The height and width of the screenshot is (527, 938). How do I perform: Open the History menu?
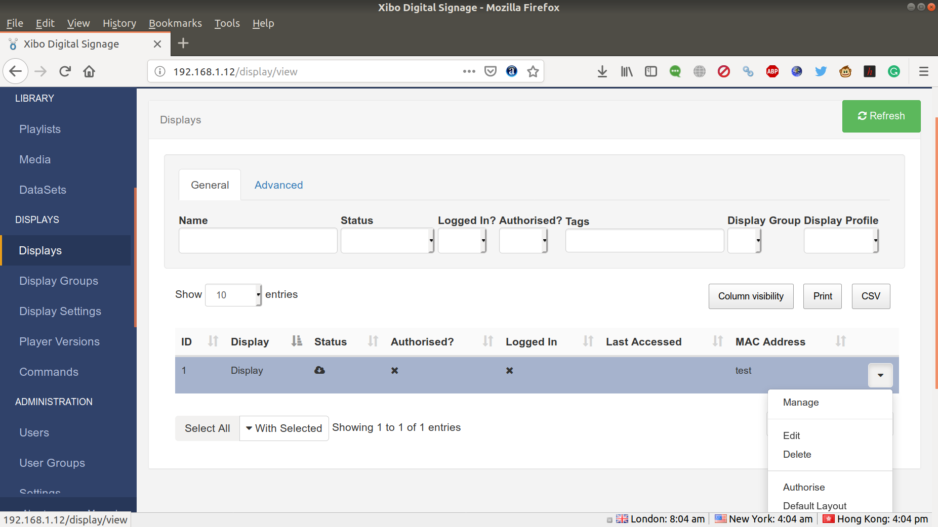[x=119, y=23]
